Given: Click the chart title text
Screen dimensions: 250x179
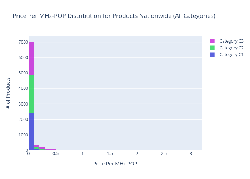Looking at the screenshot, I should [114, 16].
